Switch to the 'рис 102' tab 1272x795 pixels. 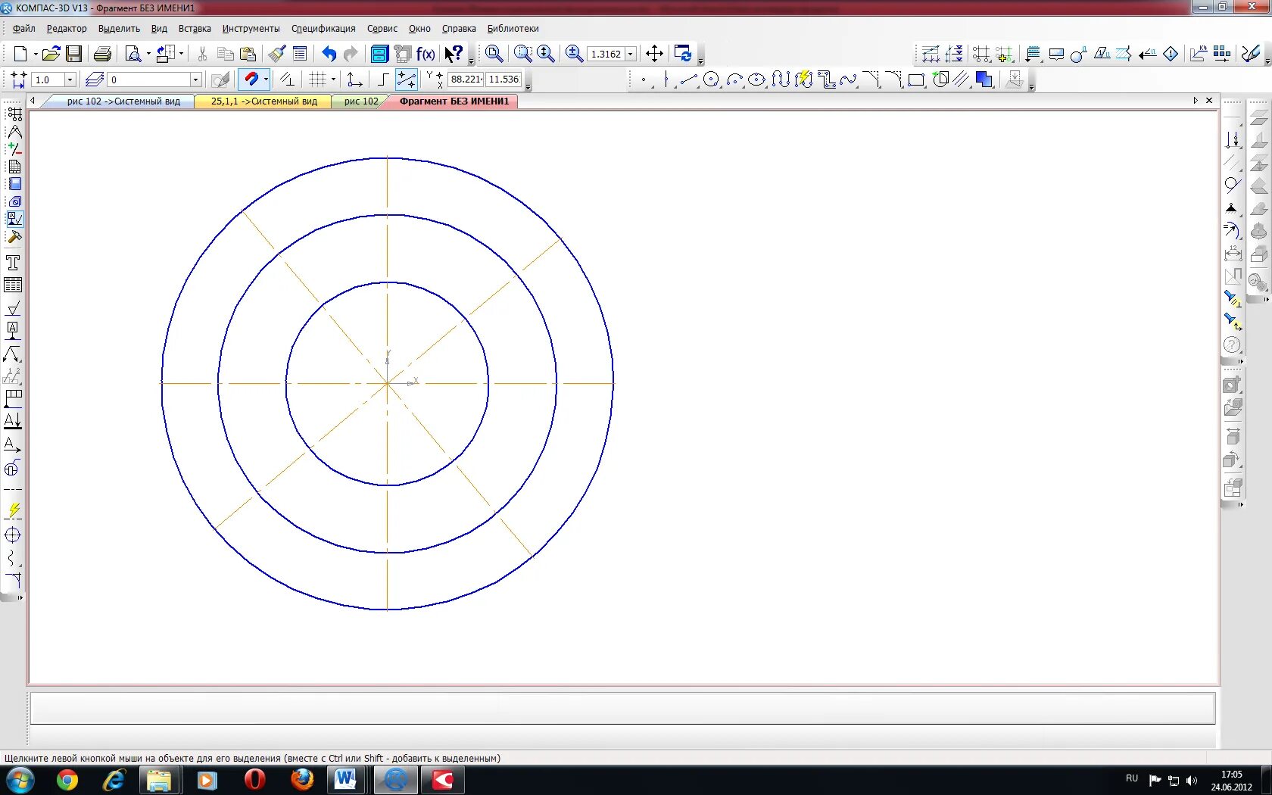(x=361, y=101)
